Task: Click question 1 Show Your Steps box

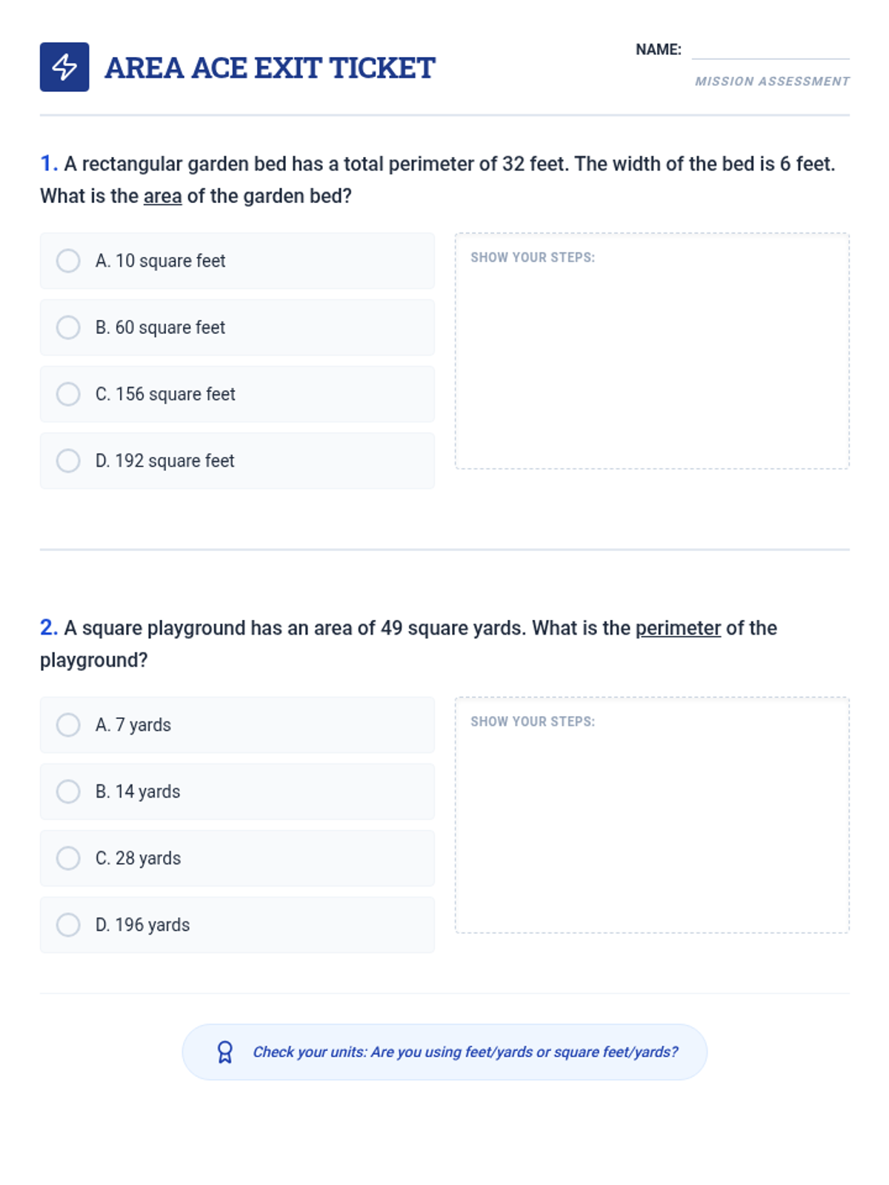Action: (x=652, y=363)
